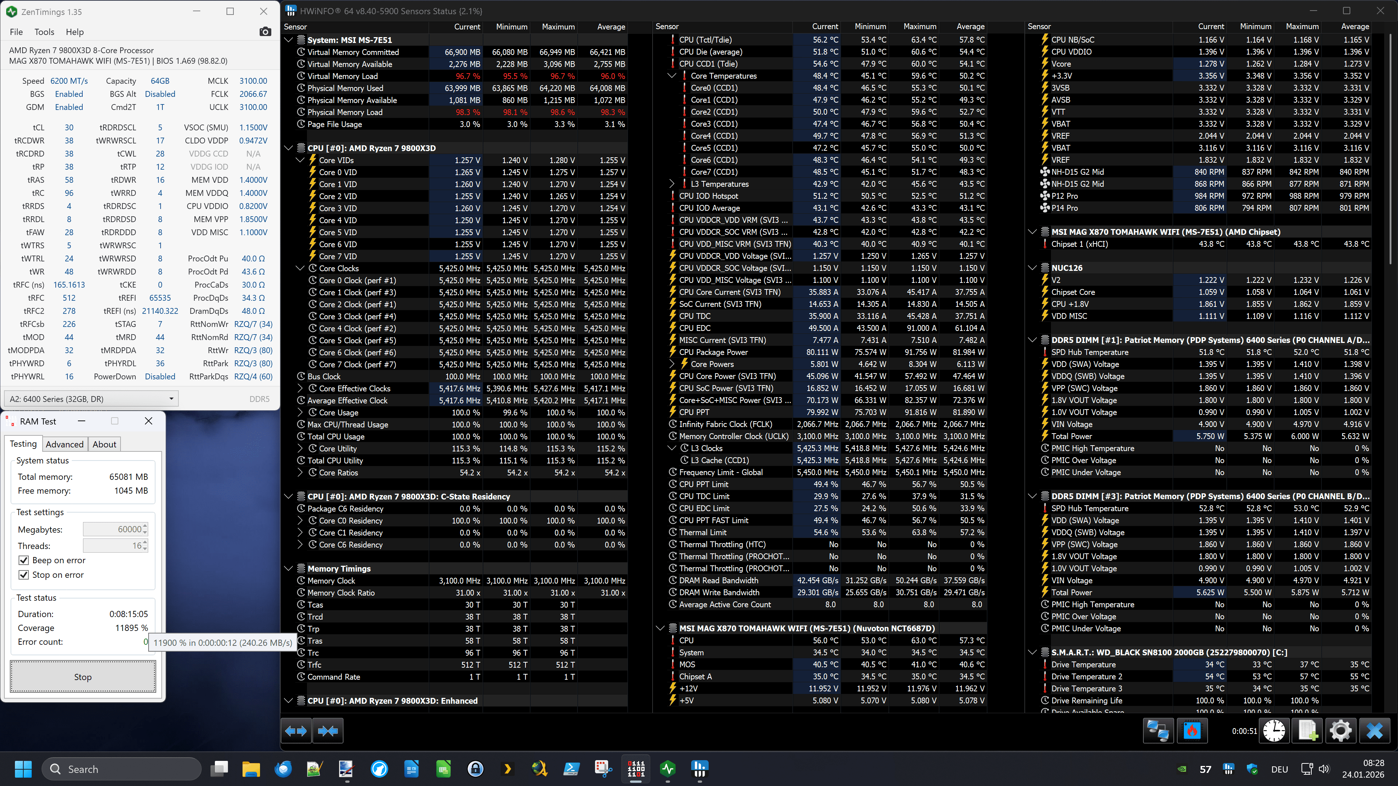The height and width of the screenshot is (786, 1398).
Task: Open the Tools menu in ZenTimings
Action: pos(44,32)
